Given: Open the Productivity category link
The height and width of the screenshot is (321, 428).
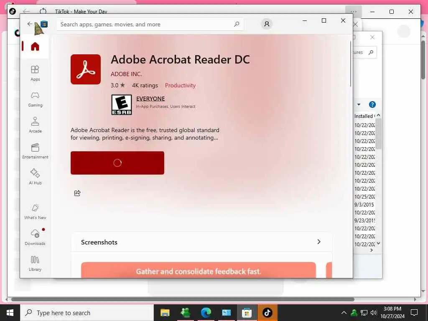Looking at the screenshot, I should (x=180, y=85).
